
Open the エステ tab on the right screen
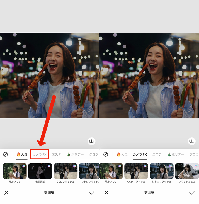157,154
